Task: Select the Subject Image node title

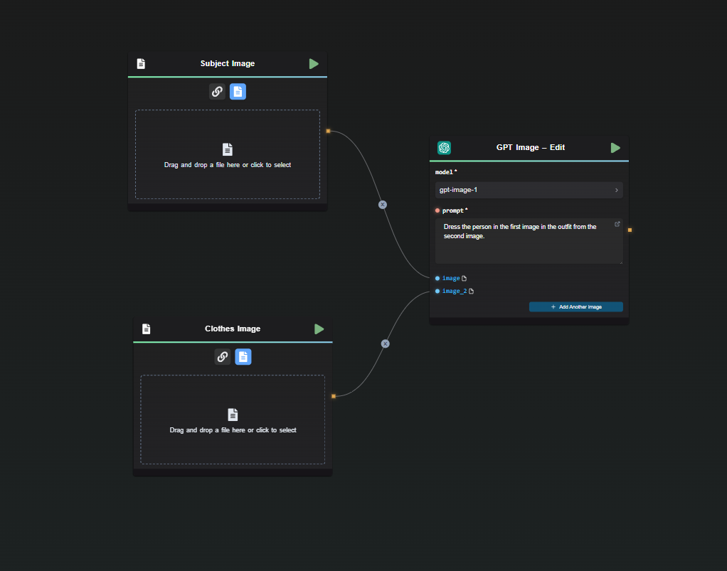Action: (227, 63)
